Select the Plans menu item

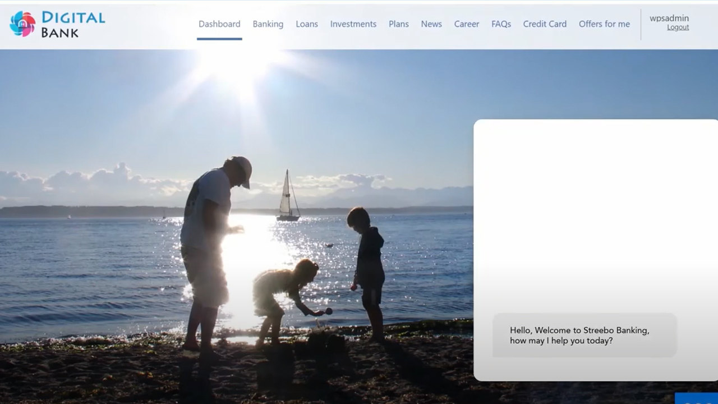(x=398, y=24)
